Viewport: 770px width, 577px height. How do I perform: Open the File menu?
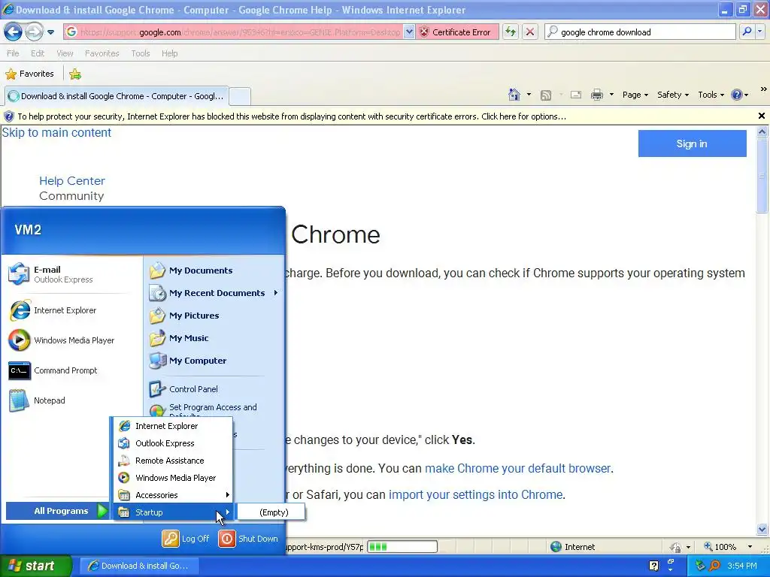(x=13, y=53)
